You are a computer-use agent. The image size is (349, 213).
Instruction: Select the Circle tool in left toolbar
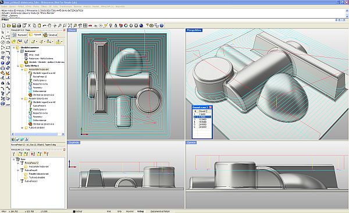3,42
